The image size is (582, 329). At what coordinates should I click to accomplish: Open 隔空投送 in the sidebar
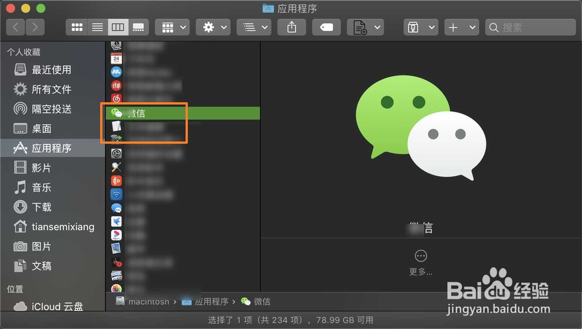(52, 109)
